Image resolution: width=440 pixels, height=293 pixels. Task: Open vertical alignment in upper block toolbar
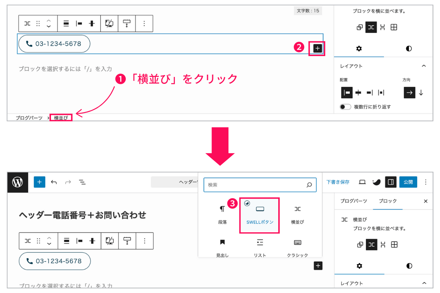click(x=92, y=23)
